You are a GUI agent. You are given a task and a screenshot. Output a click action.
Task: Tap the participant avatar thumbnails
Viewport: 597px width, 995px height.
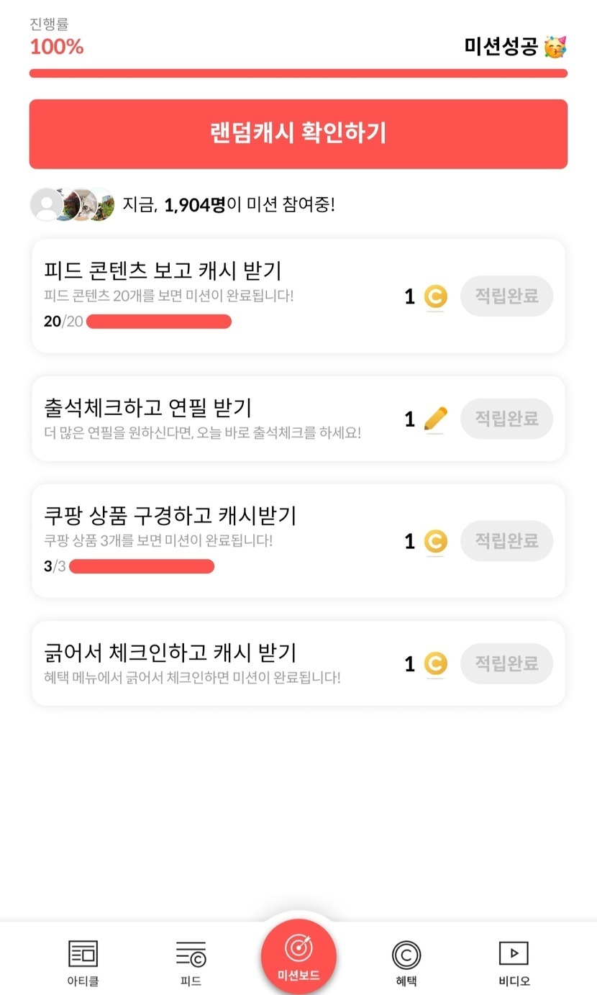[x=73, y=205]
